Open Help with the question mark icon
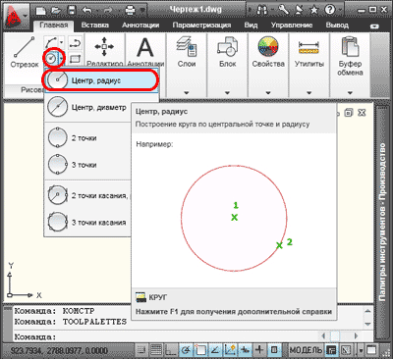This screenshot has height=359, width=393. click(330, 10)
